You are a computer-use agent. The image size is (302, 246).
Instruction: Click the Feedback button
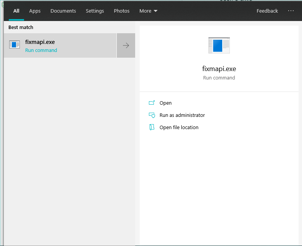pos(267,11)
